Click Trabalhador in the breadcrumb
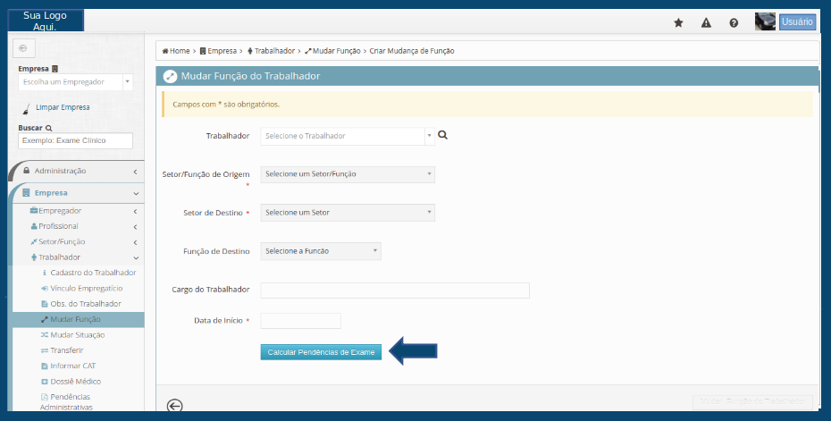831x421 pixels. point(274,51)
